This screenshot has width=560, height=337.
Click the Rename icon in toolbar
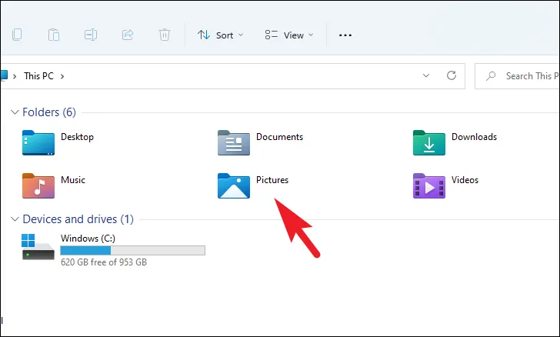coord(91,35)
